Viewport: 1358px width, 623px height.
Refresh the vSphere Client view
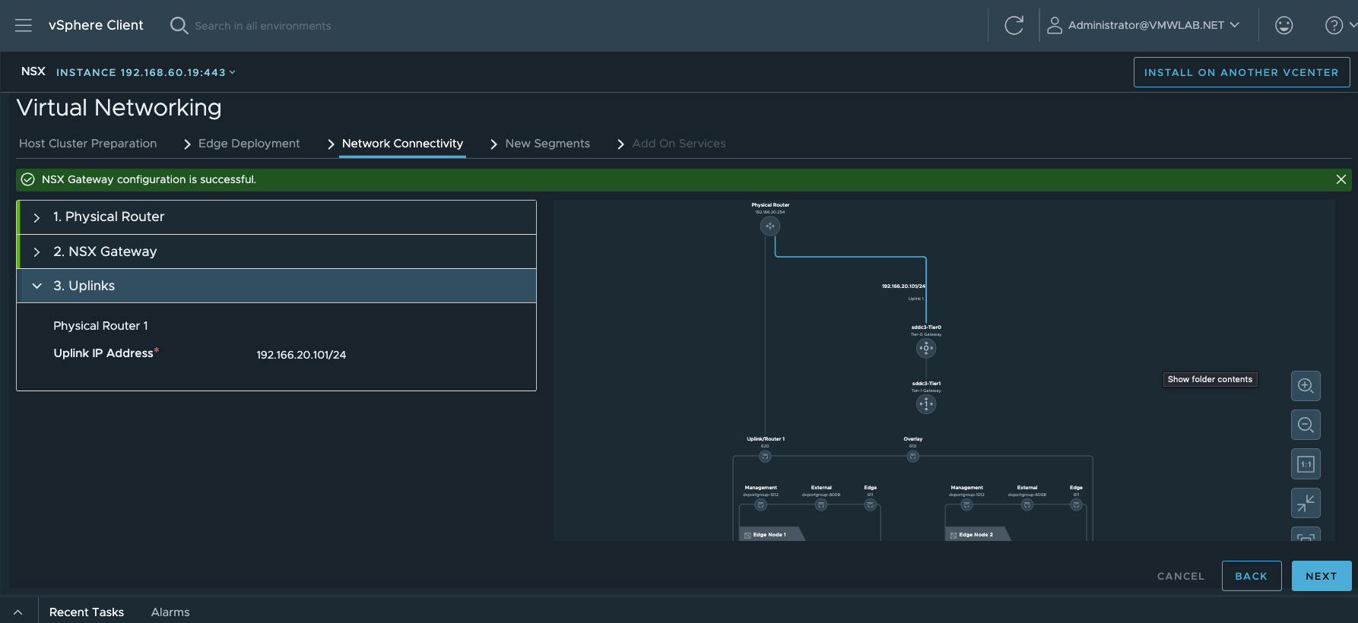1014,25
